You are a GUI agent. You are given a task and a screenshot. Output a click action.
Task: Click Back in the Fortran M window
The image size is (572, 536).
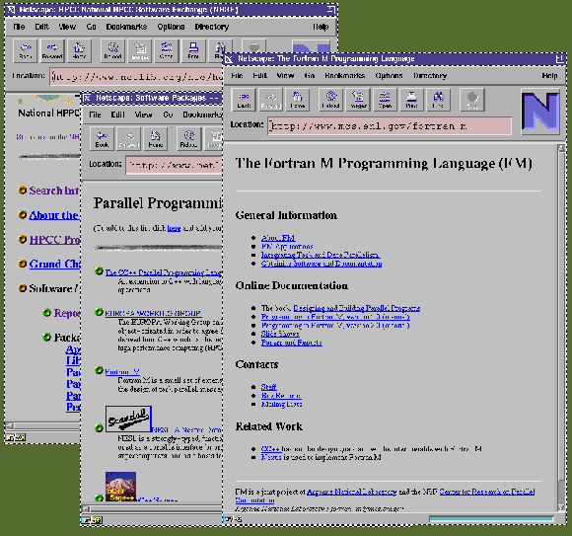click(x=244, y=100)
